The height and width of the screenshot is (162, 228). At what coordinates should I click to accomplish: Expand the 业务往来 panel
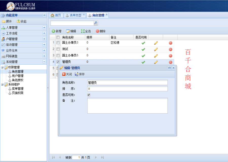click(44, 50)
